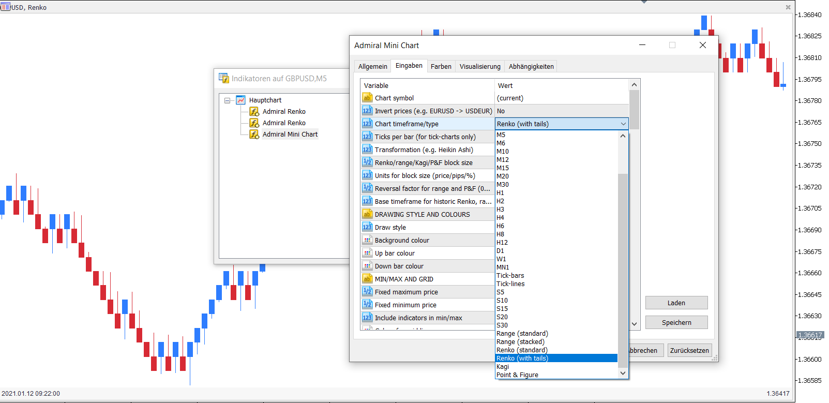This screenshot has height=403, width=829.
Task: Switch to the Farben tab
Action: (x=441, y=66)
